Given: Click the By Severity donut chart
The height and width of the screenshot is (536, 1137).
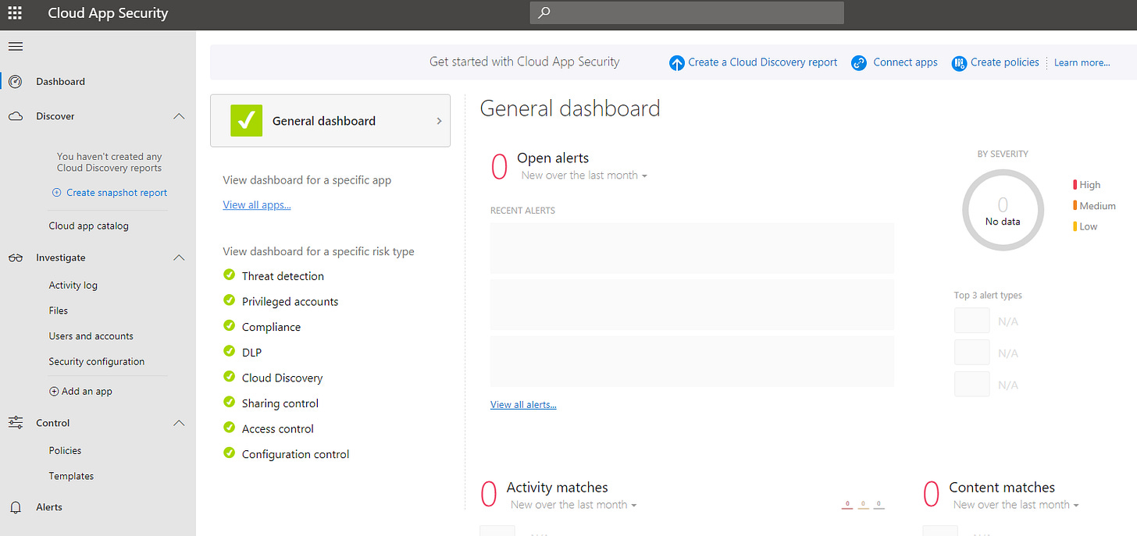Looking at the screenshot, I should [x=1003, y=210].
